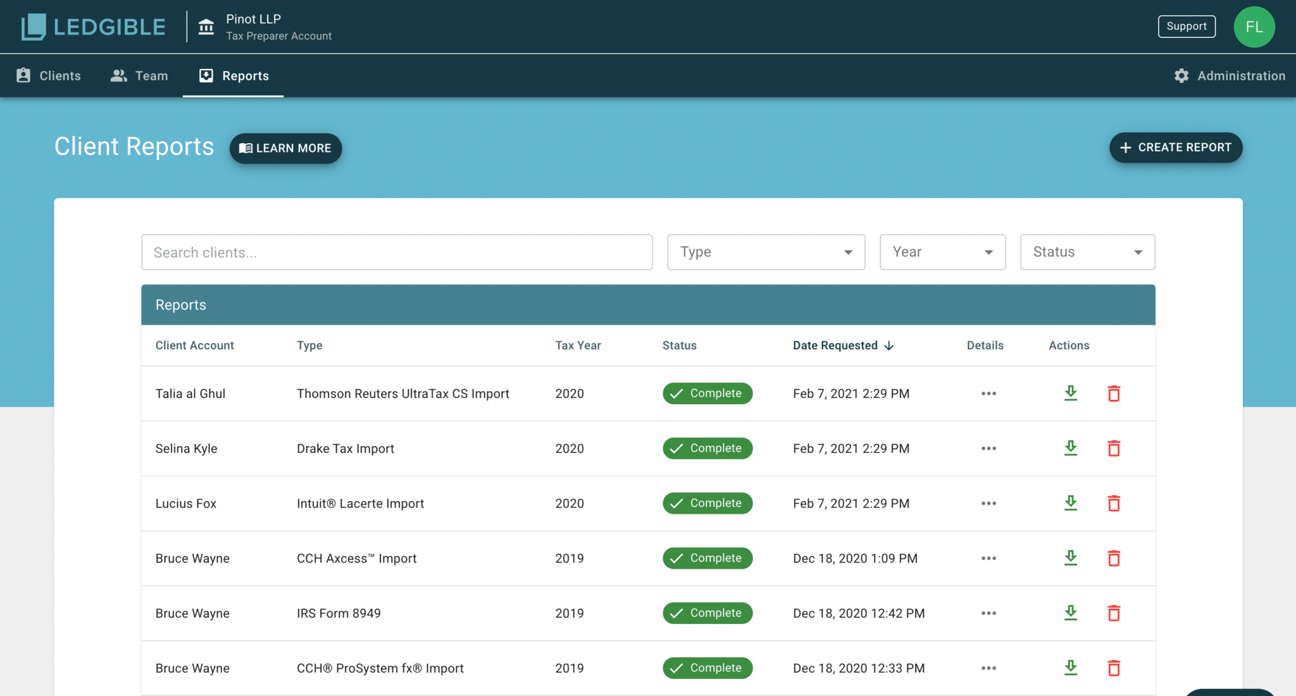Image resolution: width=1296 pixels, height=696 pixels.
Task: Click the Intuit Lacerte Import text
Action: [x=360, y=504]
